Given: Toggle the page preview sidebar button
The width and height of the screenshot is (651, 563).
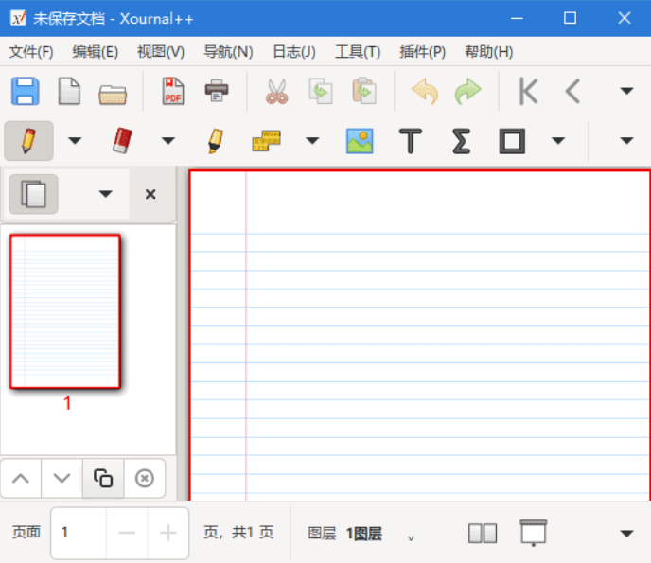Looking at the screenshot, I should click(33, 194).
